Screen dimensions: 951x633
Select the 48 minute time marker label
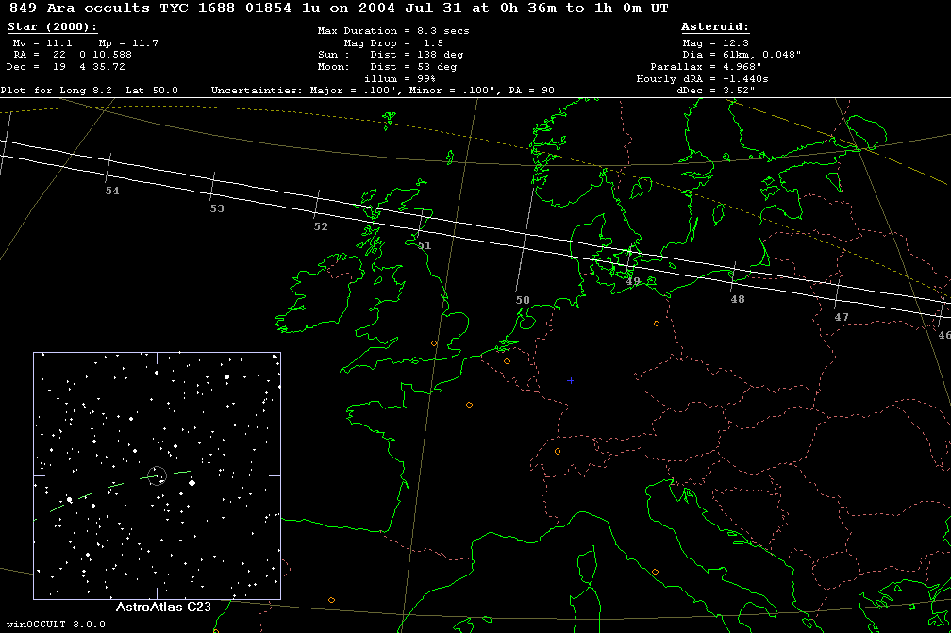tap(737, 299)
